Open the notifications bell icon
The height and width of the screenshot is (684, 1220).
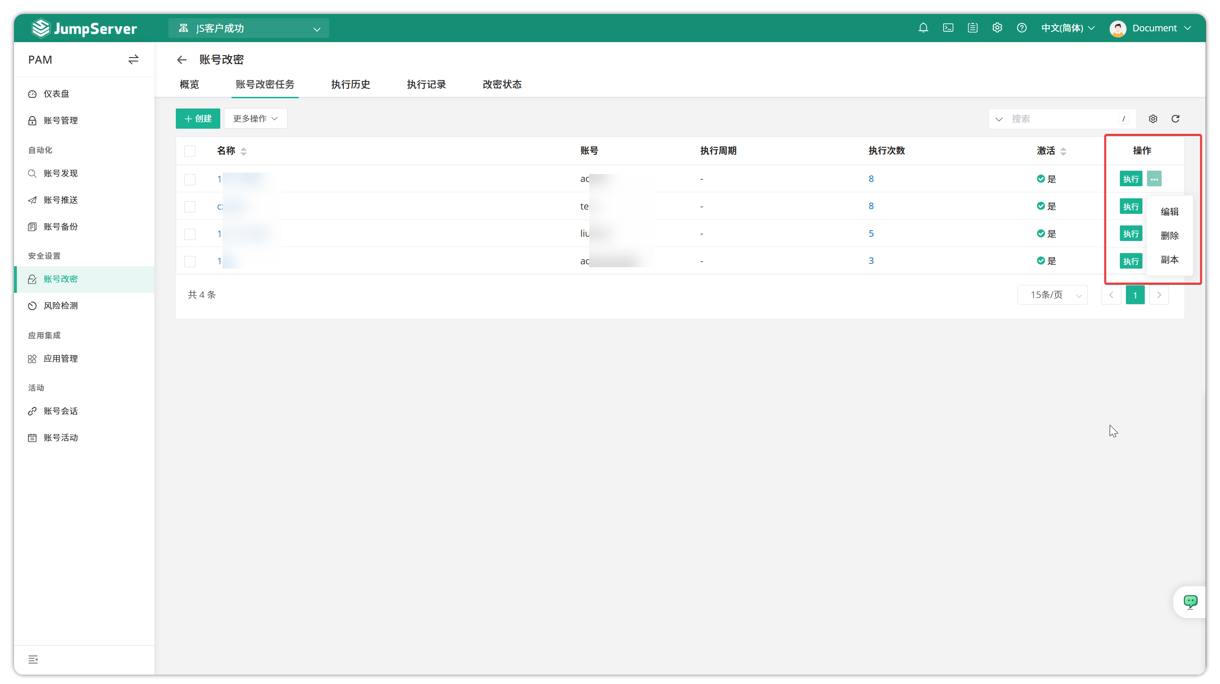(923, 28)
